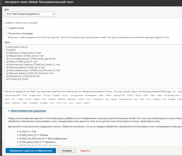Open the 'Этот feed (переопределить)' dropdown
The height and width of the screenshot is (156, 182).
click(x=30, y=14)
